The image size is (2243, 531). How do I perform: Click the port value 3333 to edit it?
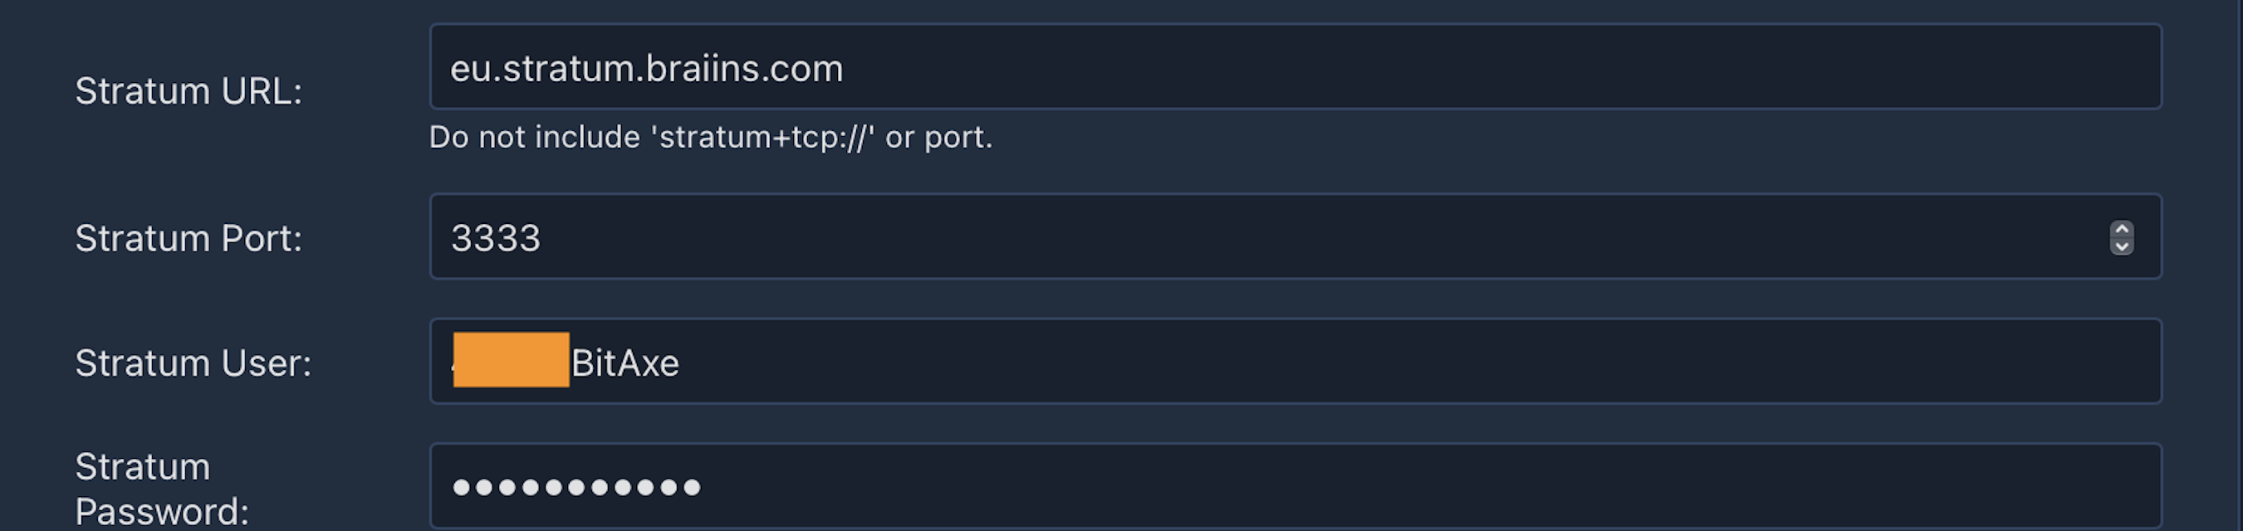pyautogui.click(x=497, y=236)
